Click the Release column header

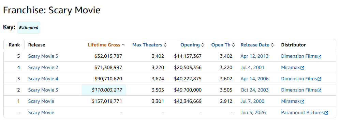pyautogui.click(x=36, y=45)
